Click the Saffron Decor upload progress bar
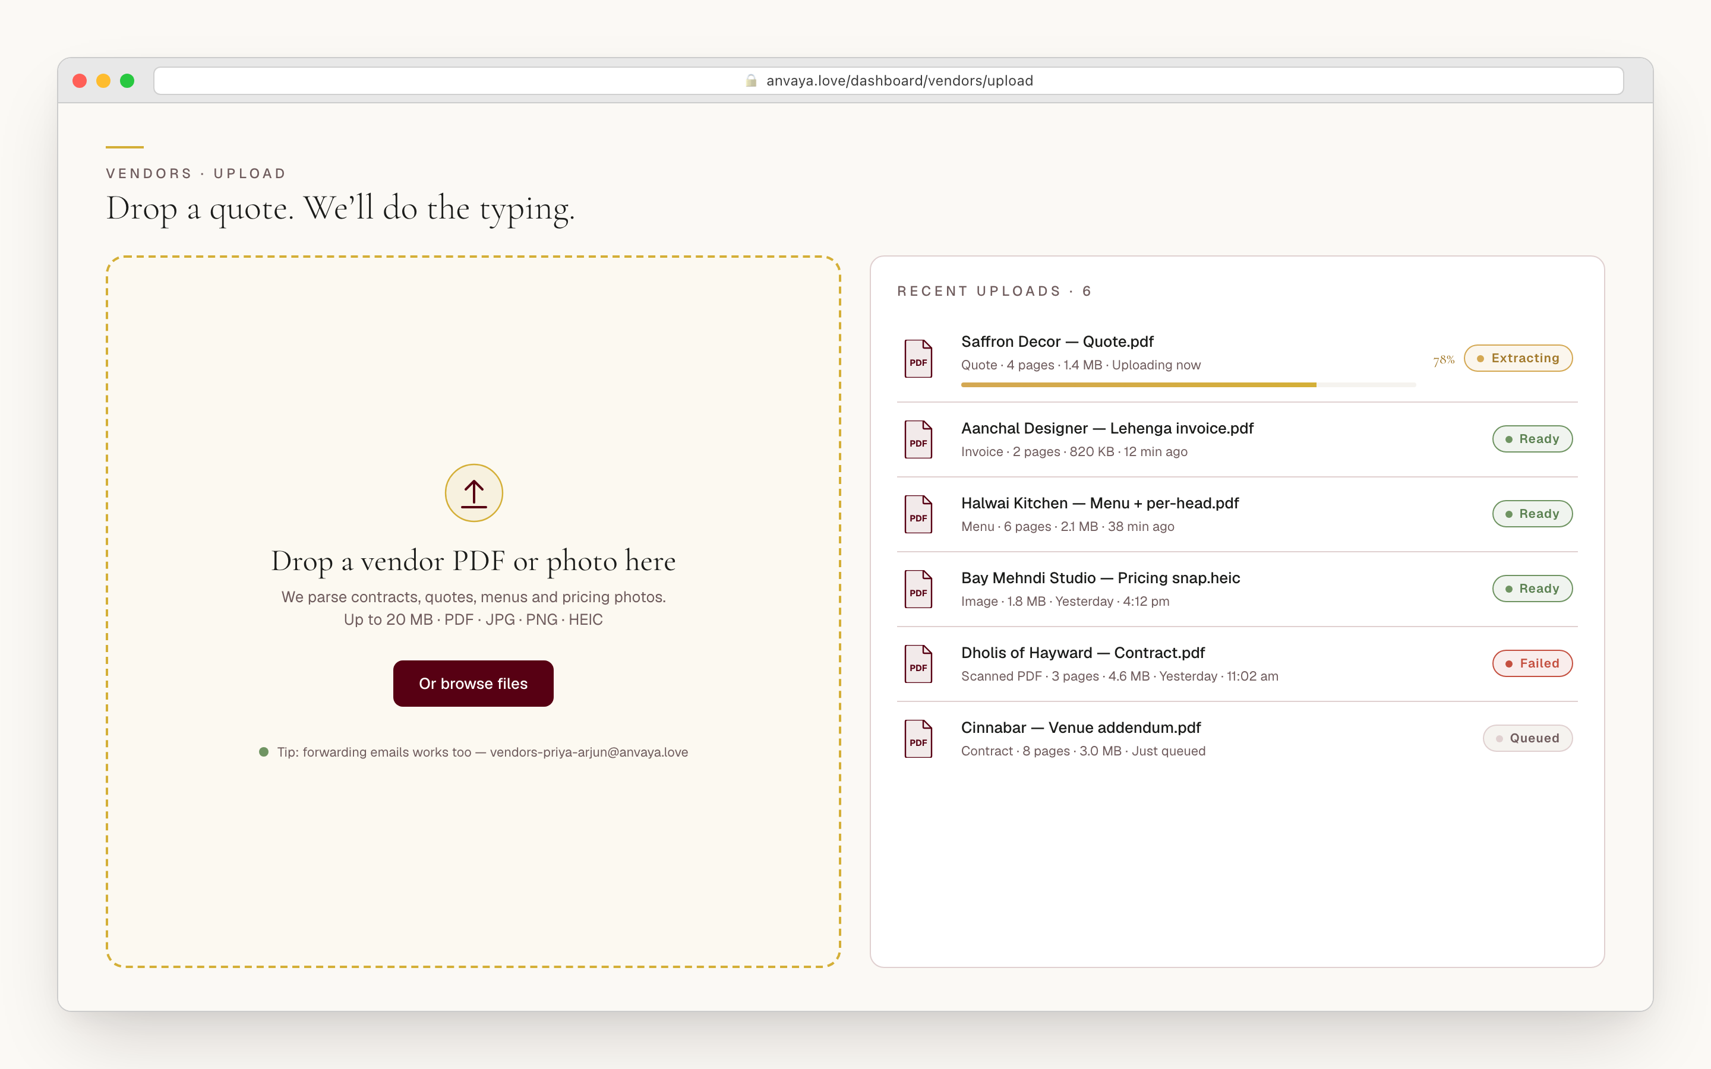Viewport: 1711px width, 1069px height. click(x=1188, y=385)
